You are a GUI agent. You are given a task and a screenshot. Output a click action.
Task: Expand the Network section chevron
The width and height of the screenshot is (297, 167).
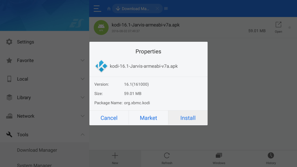tap(83, 116)
